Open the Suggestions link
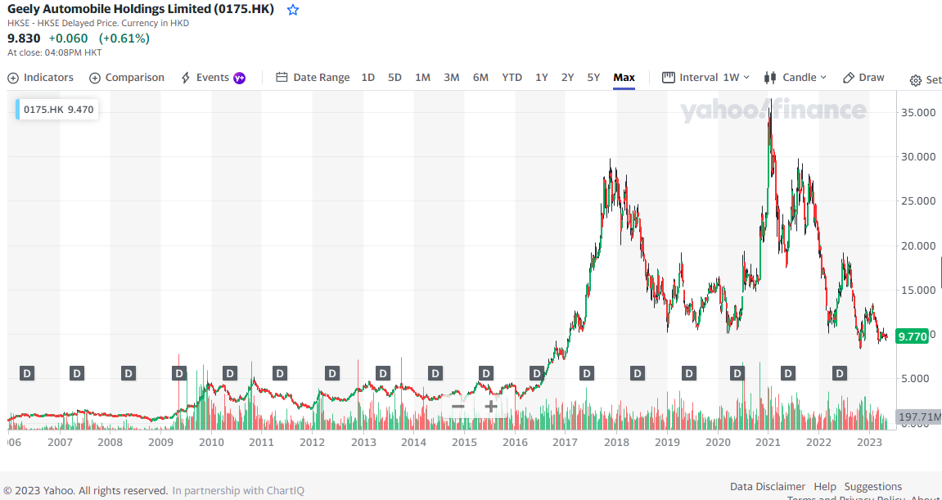 873,486
